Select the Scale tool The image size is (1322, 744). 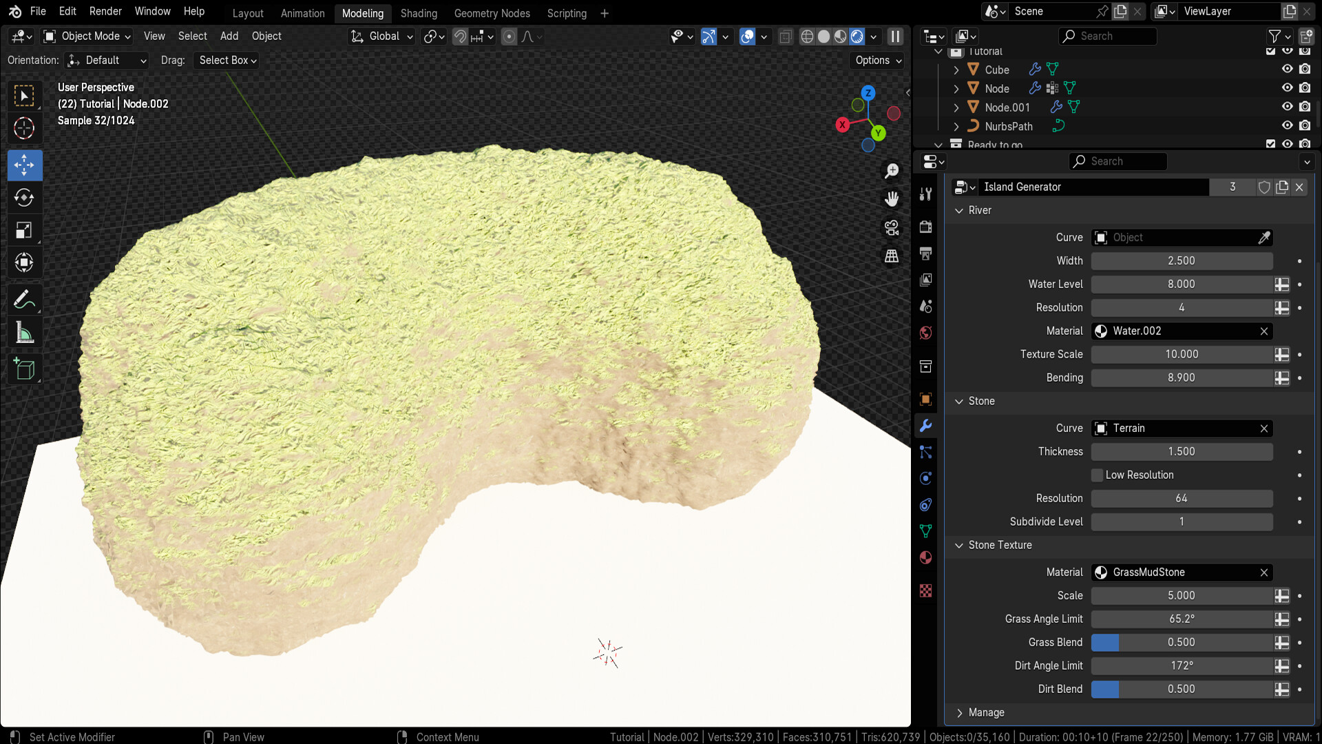[24, 230]
